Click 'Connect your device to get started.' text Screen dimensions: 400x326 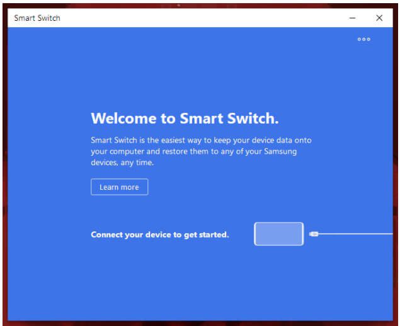point(160,235)
